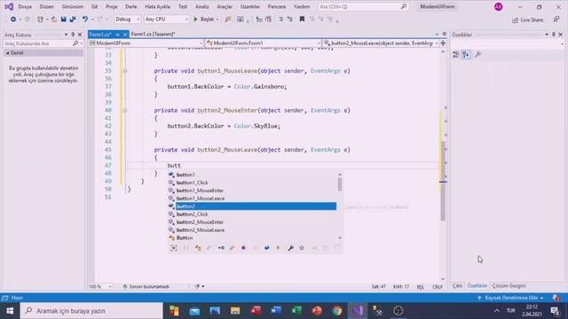Switch to Form1.cs [Tasarım] tab

tap(153, 34)
